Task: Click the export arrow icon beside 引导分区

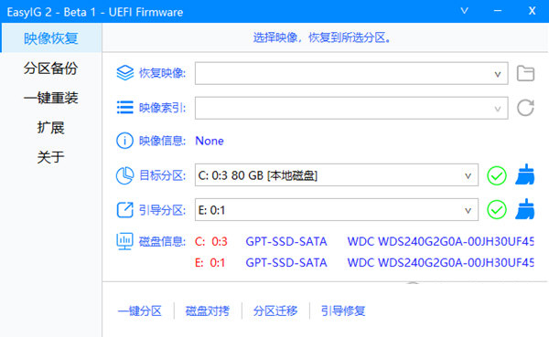Action: pyautogui.click(x=124, y=210)
